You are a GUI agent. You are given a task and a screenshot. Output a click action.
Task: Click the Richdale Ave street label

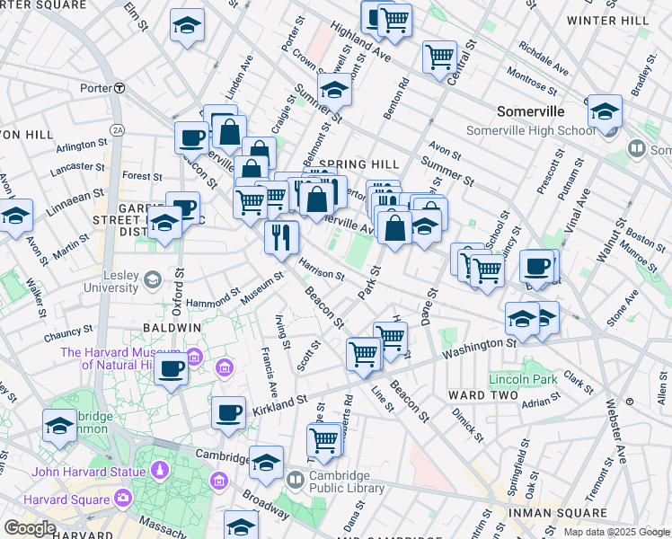coord(544,58)
